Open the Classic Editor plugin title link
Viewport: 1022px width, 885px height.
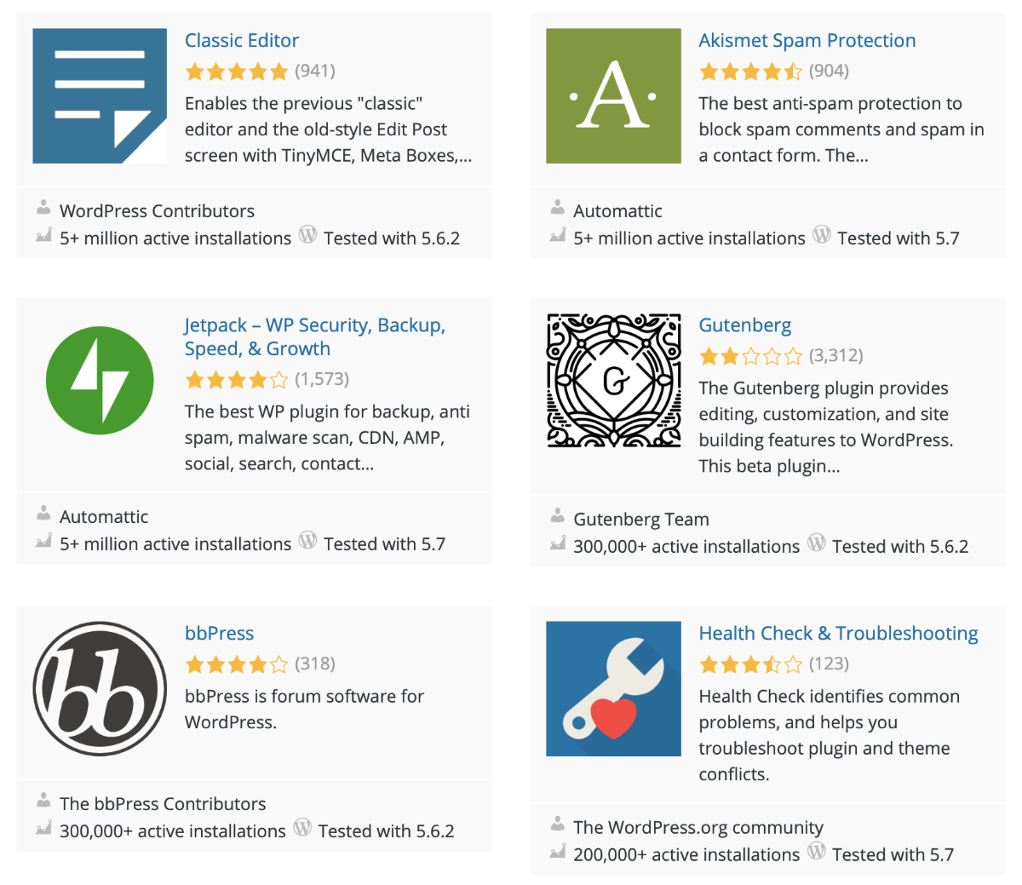(x=242, y=40)
